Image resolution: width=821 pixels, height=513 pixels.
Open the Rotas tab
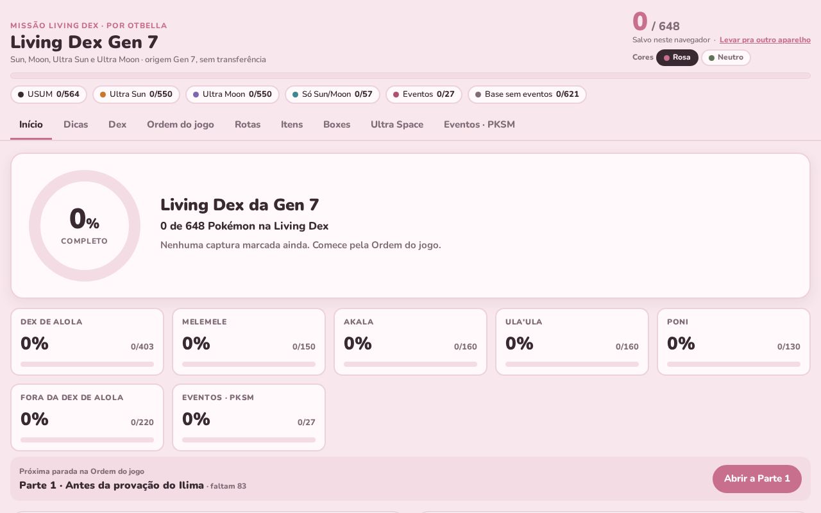[x=248, y=124]
